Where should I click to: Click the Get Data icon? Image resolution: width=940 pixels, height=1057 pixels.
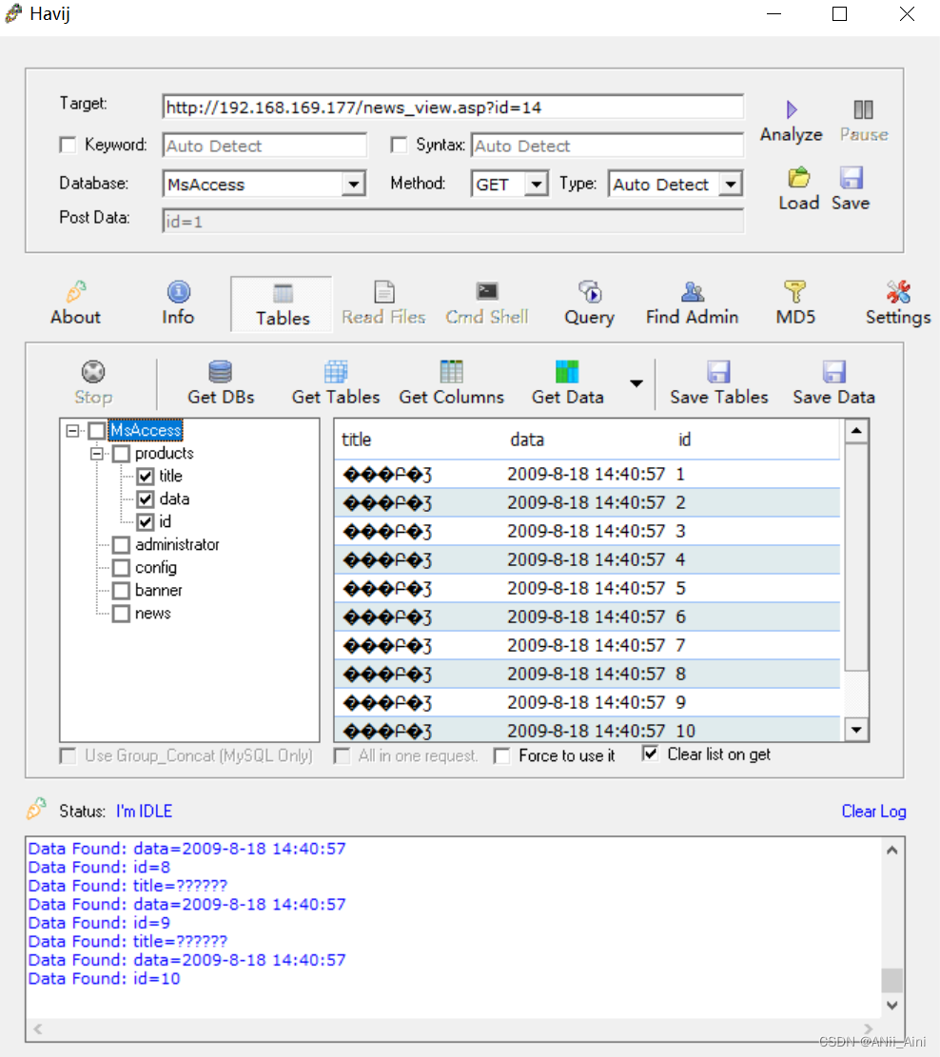coord(567,371)
